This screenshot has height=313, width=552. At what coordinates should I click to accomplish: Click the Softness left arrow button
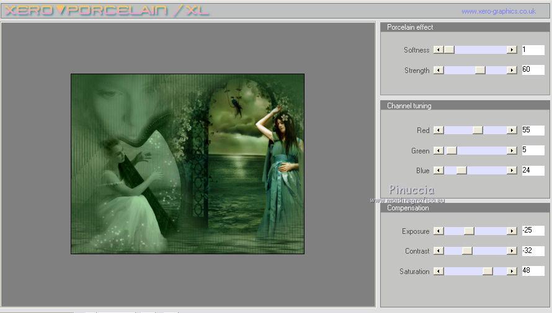(438, 50)
